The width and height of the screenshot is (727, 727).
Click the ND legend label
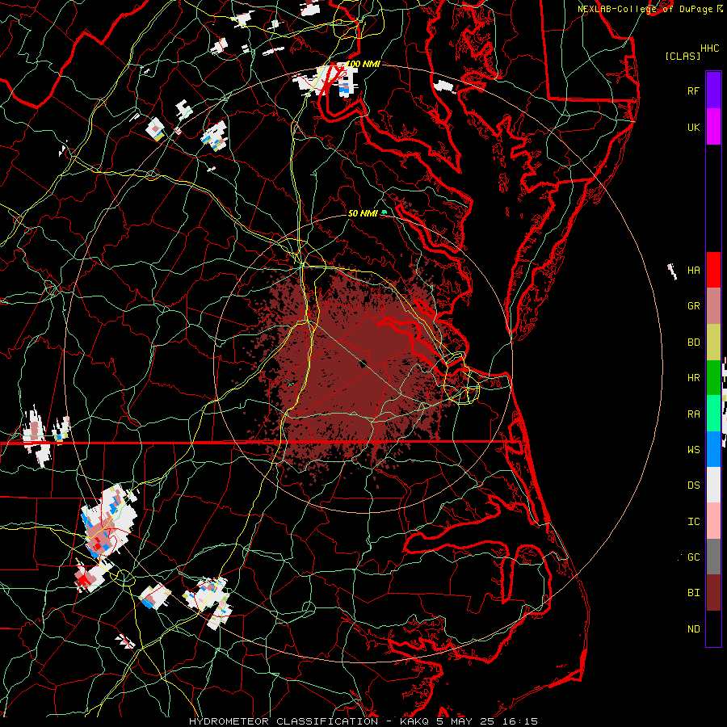(693, 629)
